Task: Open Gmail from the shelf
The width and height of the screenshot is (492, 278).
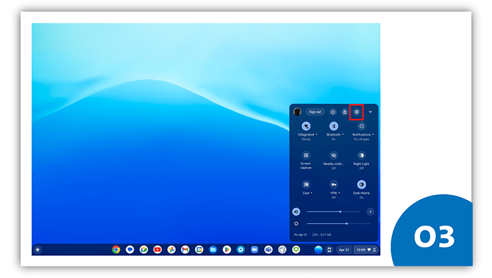Action: click(x=185, y=249)
